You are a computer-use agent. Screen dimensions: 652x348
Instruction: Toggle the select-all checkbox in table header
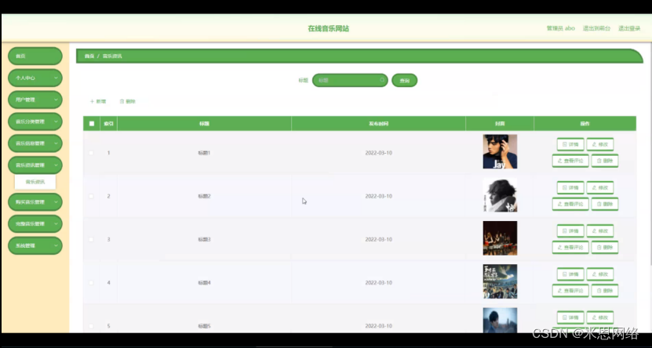point(92,123)
